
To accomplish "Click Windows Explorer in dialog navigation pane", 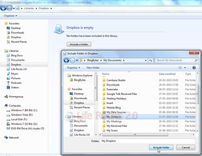I will pyautogui.click(x=82, y=75).
